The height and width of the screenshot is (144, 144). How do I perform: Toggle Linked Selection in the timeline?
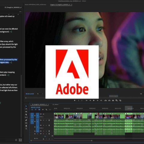(39, 109)
